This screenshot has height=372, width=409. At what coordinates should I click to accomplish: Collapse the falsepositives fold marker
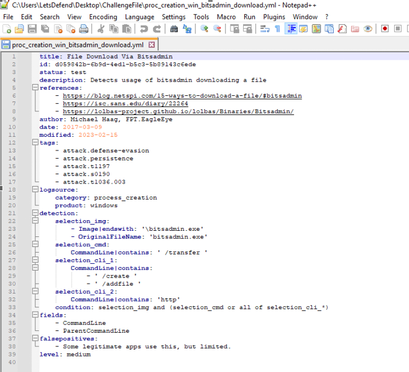coord(35,338)
